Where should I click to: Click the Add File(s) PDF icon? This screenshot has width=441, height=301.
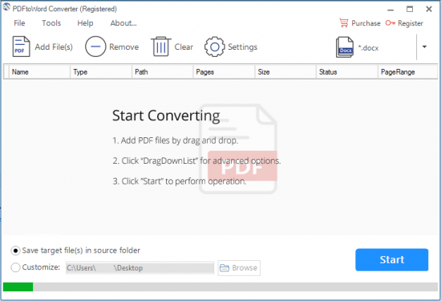click(21, 47)
